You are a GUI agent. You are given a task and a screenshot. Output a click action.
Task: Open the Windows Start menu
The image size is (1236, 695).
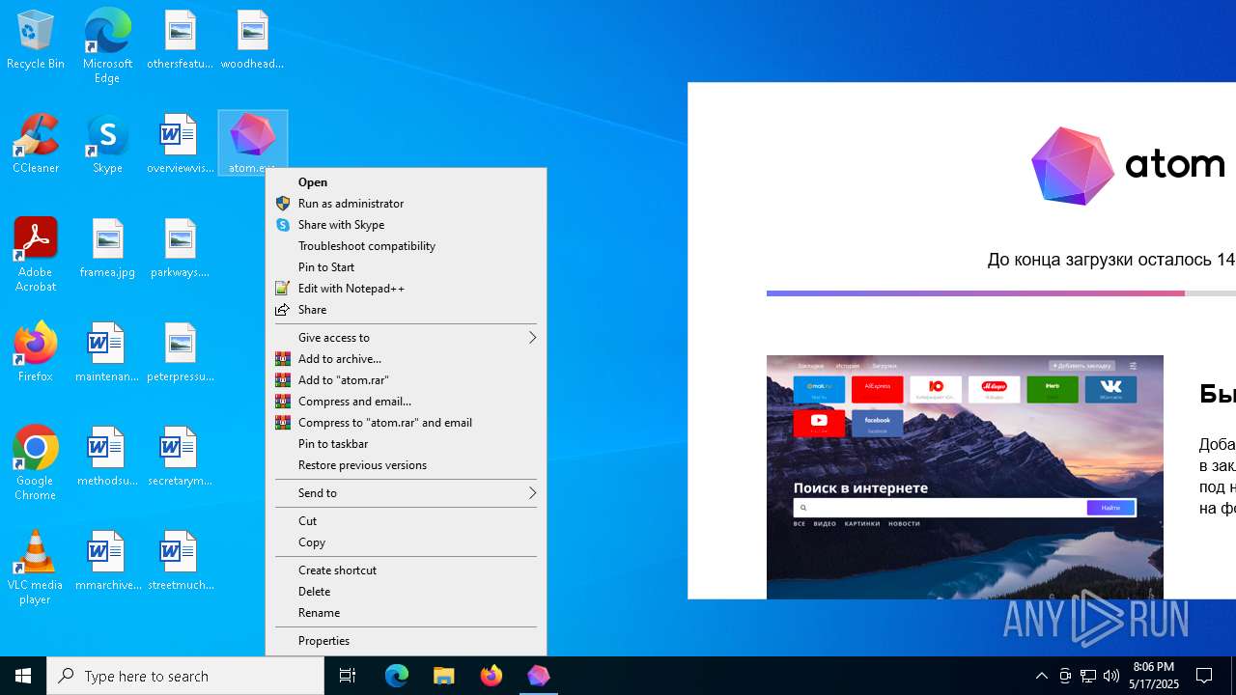coord(23,676)
